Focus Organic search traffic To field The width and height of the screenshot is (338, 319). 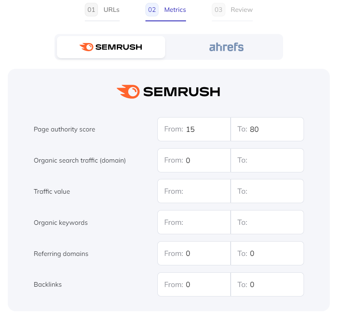click(267, 160)
